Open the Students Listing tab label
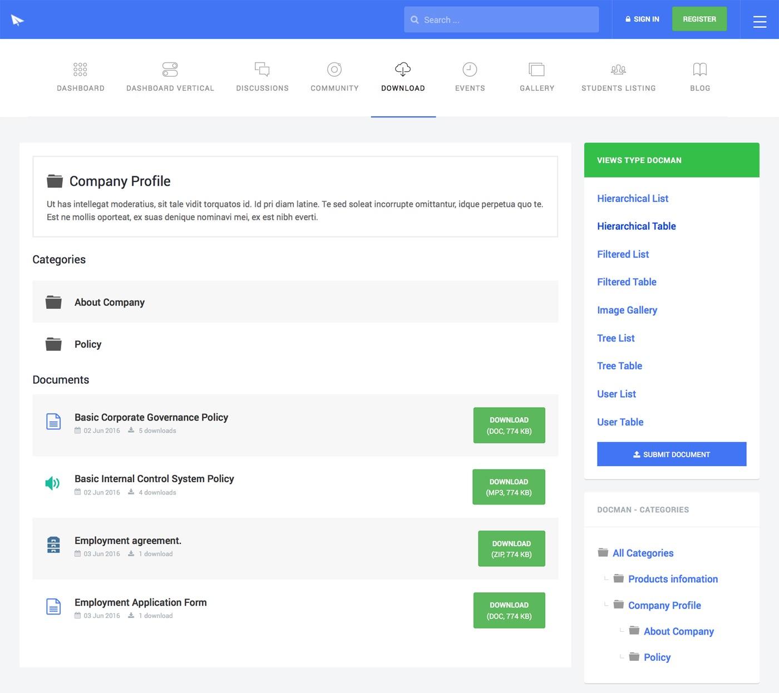The image size is (779, 693). (x=619, y=88)
